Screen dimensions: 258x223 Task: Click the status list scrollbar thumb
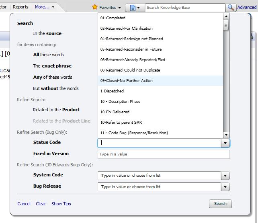tap(226, 25)
